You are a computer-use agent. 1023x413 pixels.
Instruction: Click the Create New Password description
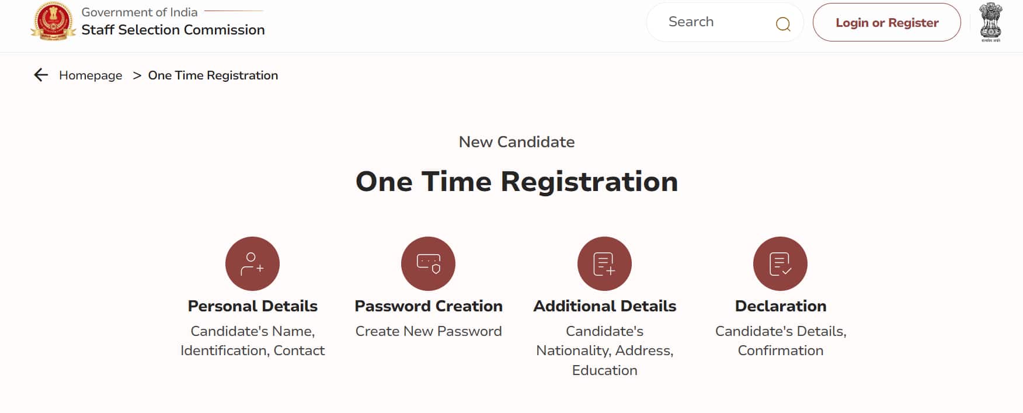click(429, 331)
